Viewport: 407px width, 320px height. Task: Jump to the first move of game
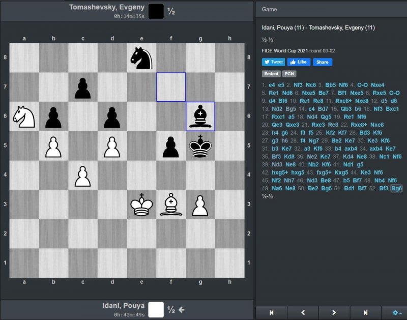[271, 312]
